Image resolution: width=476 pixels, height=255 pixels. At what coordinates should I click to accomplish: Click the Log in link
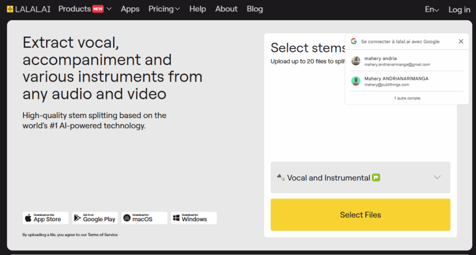(x=459, y=10)
